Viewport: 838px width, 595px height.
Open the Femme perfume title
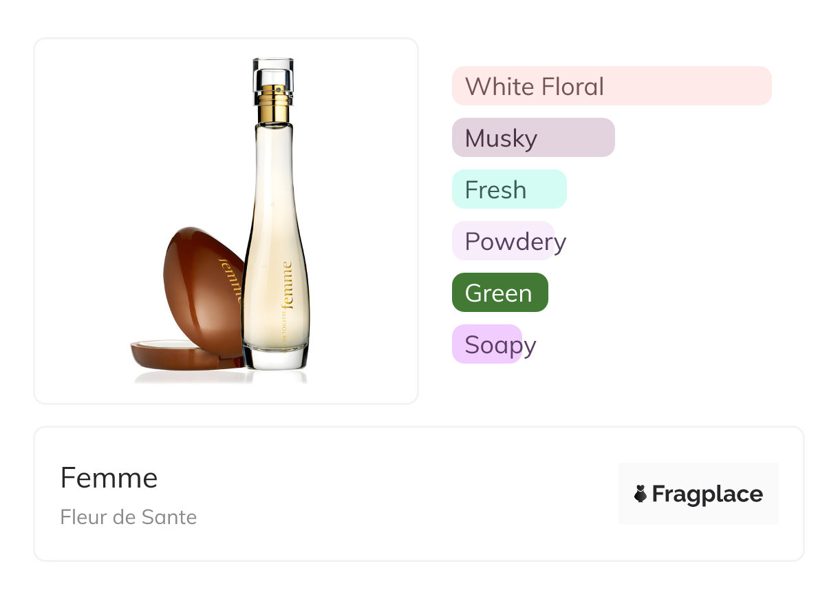(x=109, y=477)
